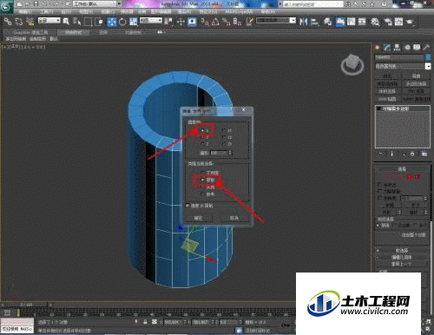The width and height of the screenshot is (434, 335).
Task: Confirm the mirror dialog with OK
Action: (x=198, y=218)
